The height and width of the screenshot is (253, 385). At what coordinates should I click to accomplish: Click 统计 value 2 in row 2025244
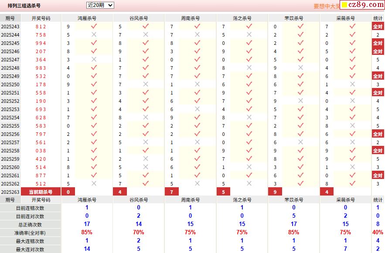tap(378, 35)
